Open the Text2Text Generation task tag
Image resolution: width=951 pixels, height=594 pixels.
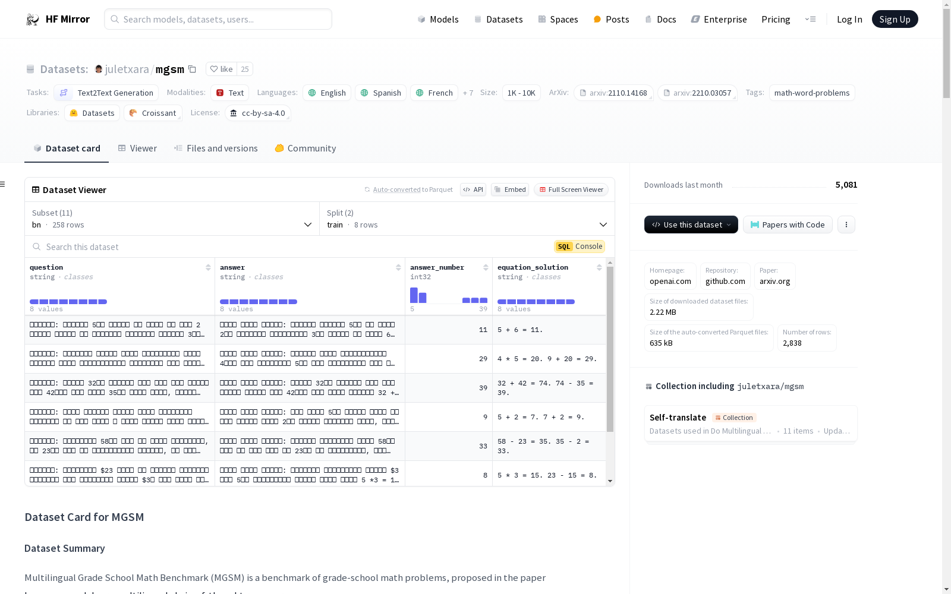pos(106,93)
